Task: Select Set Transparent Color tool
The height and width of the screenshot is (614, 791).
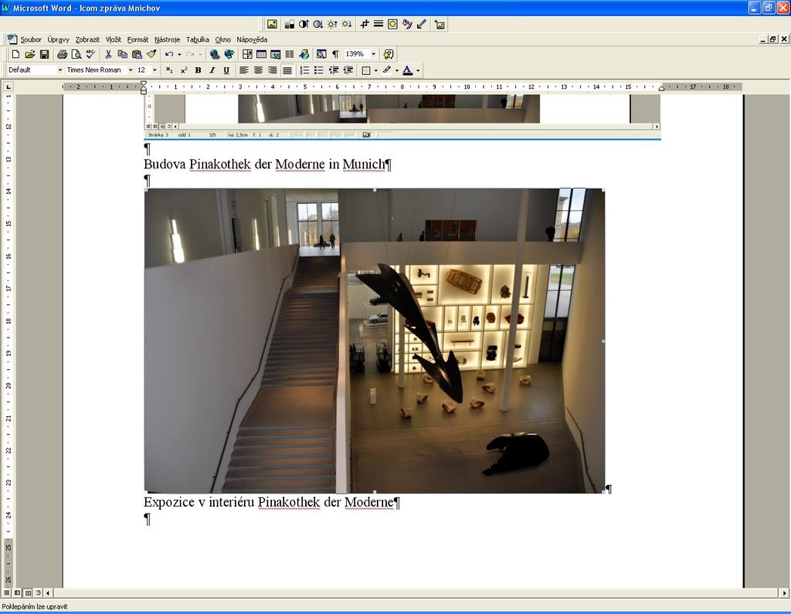Action: coord(422,24)
